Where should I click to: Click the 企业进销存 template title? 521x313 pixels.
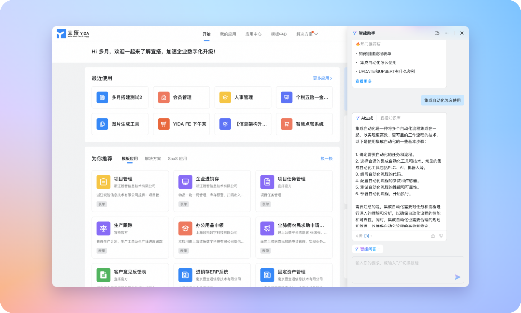click(x=207, y=179)
